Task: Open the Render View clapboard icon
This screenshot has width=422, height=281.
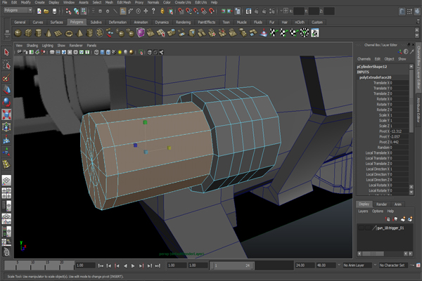Action: pyautogui.click(x=248, y=11)
